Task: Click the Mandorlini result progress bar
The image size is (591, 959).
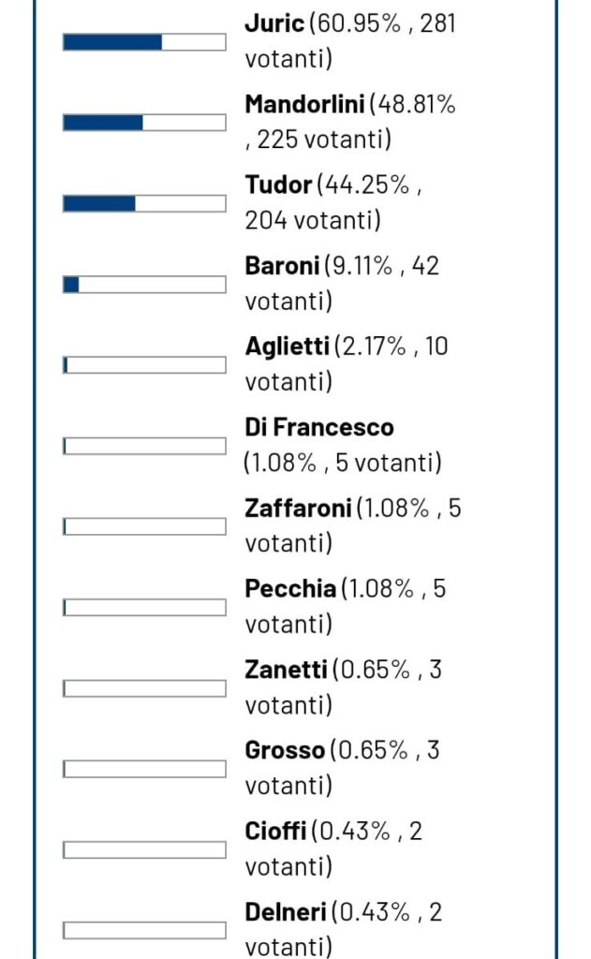Action: tap(144, 123)
